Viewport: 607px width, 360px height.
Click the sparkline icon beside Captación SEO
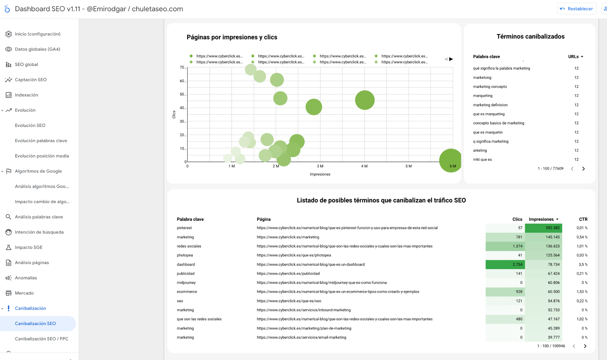(9, 80)
